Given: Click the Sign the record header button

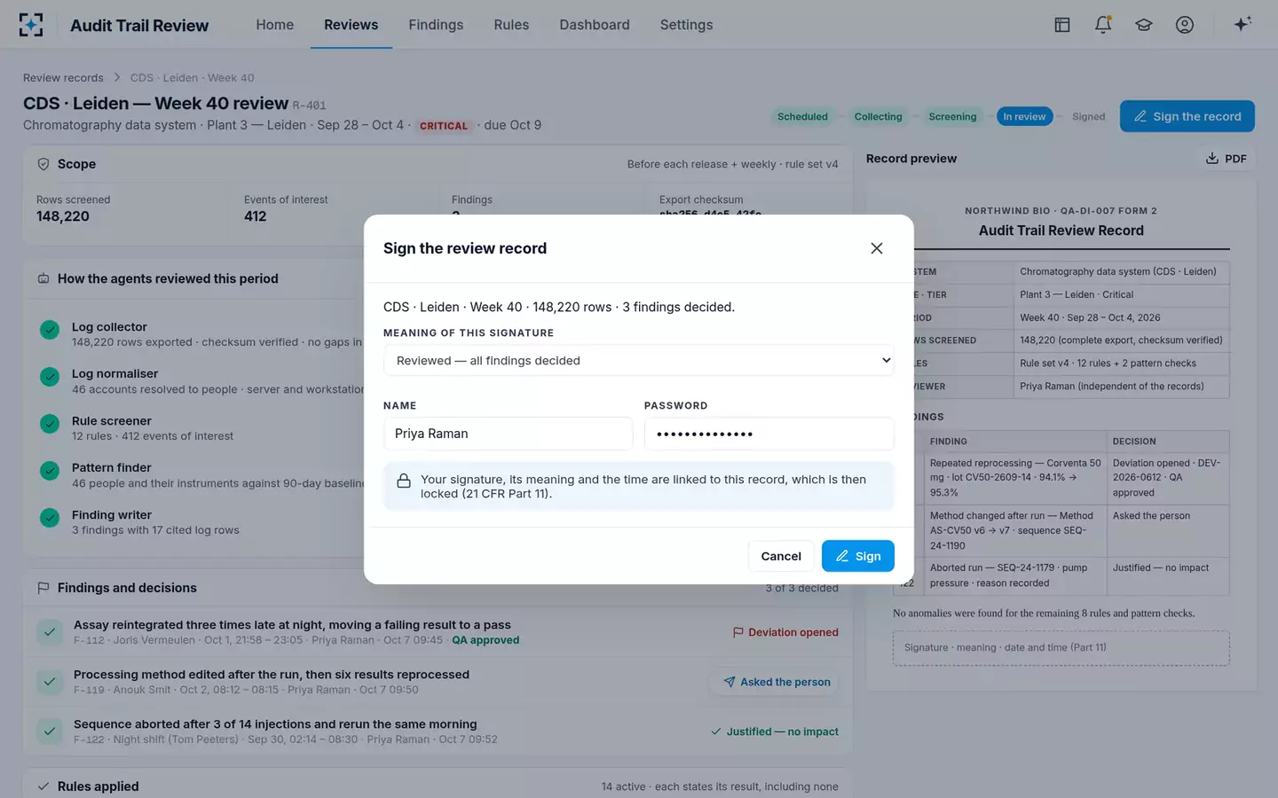Looking at the screenshot, I should (1187, 116).
